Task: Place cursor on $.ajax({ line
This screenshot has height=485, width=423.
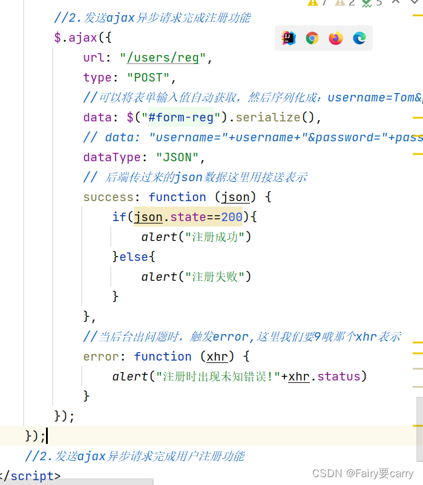Action: [x=83, y=37]
